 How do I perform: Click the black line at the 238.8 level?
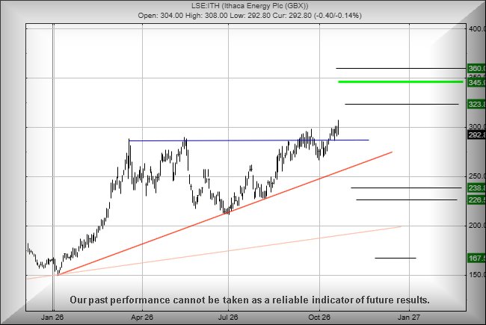point(406,188)
